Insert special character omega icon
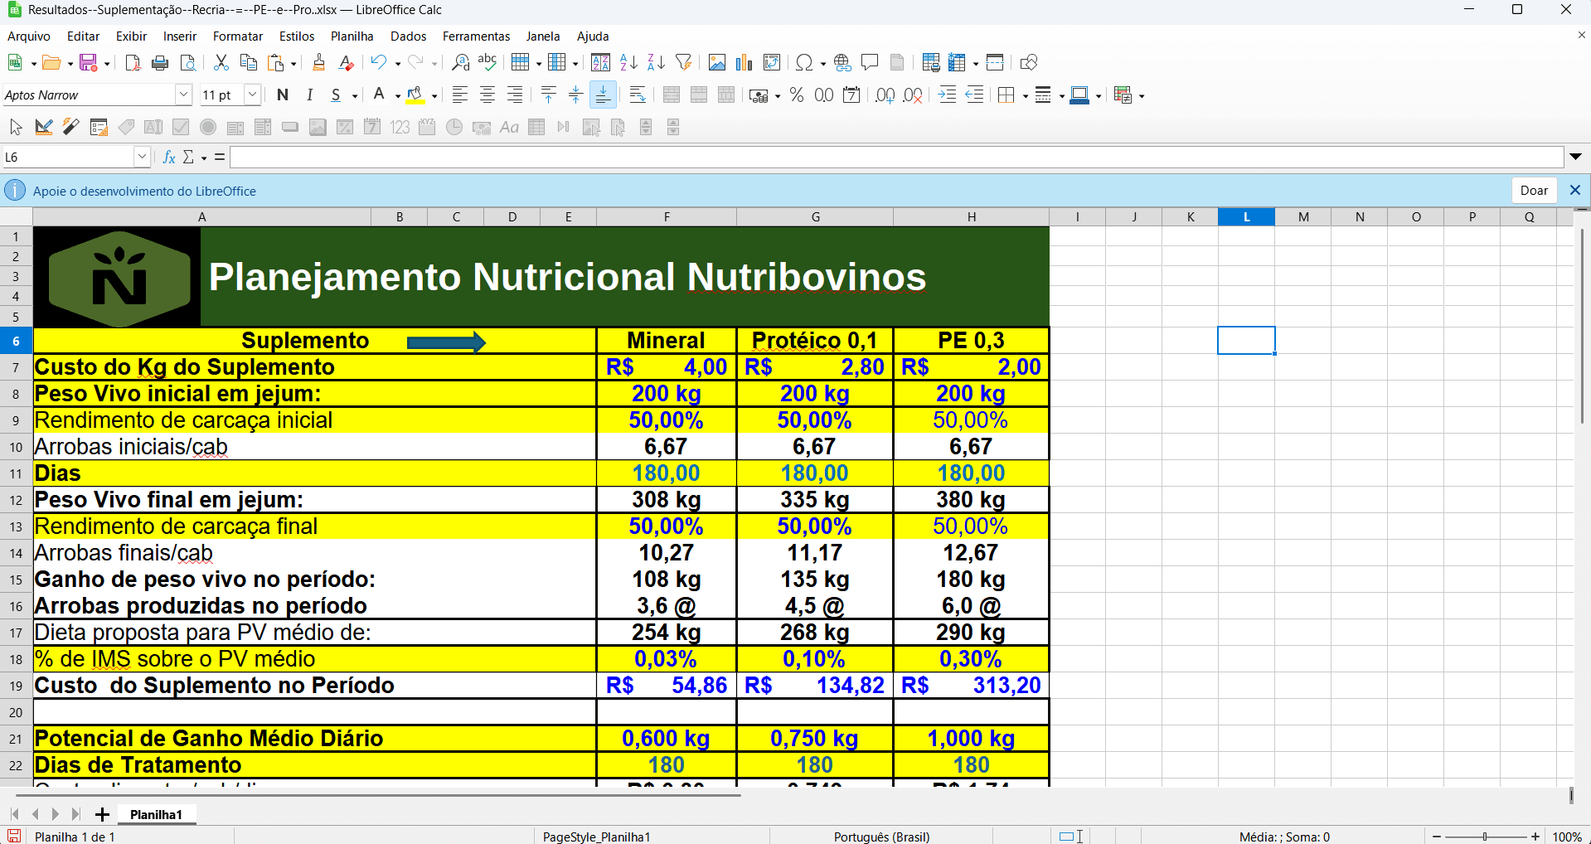This screenshot has height=844, width=1591. click(x=804, y=62)
